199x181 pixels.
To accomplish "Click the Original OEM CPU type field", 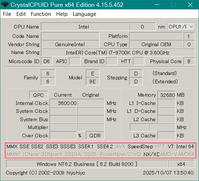I will point(156,44).
